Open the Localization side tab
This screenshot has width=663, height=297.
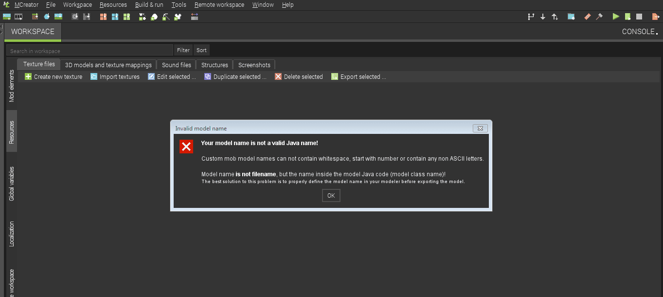click(x=12, y=234)
